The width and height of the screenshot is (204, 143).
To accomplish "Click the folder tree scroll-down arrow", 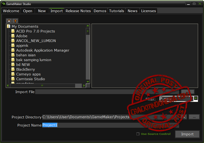I will pos(88,82).
